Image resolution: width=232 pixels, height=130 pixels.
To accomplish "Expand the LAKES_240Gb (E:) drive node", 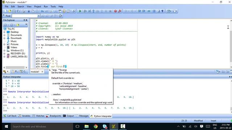I will click(x=4, y=57).
